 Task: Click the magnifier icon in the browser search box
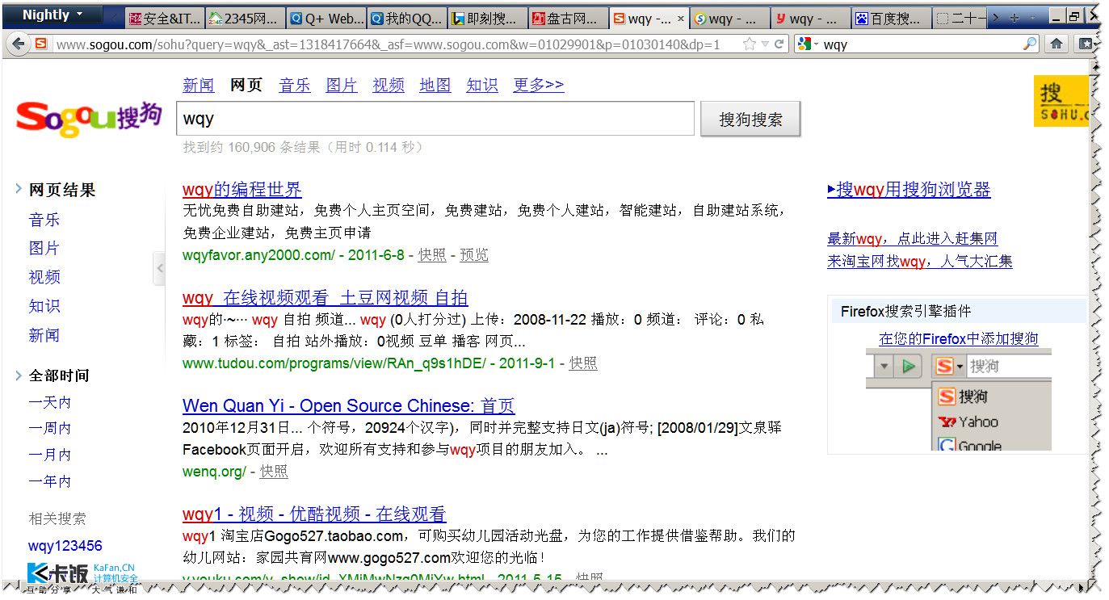pos(1029,44)
